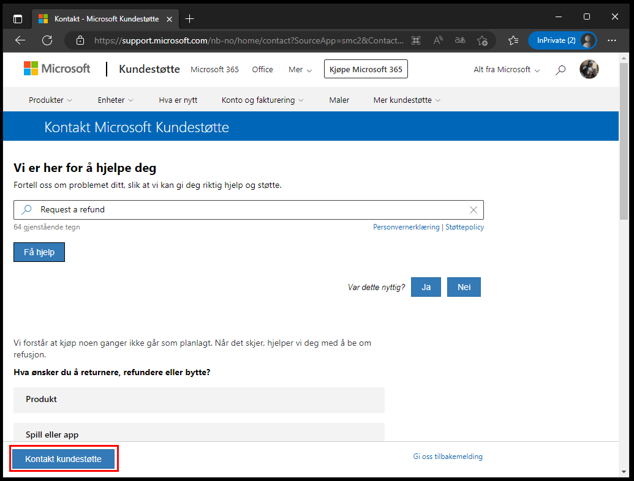
Task: Refresh the page with reload icon
Action: [47, 40]
